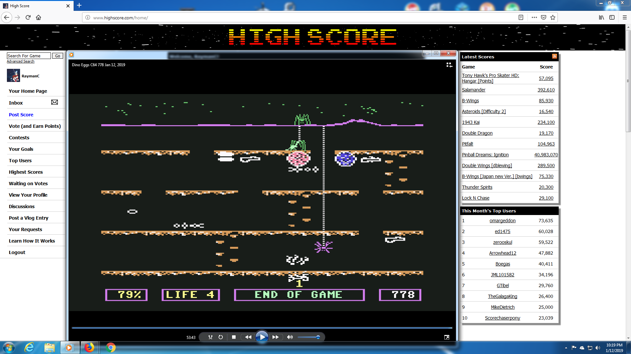Viewport: 631px width, 354px height.
Task: Open full screen view in player
Action: [447, 337]
